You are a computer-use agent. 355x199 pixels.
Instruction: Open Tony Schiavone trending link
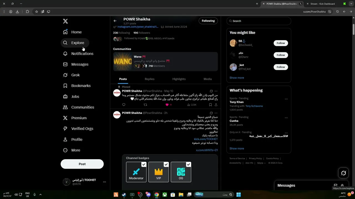coord(254,106)
